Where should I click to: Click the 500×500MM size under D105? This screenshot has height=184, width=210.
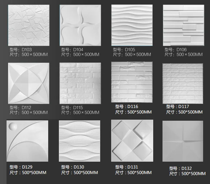[x=138, y=54]
